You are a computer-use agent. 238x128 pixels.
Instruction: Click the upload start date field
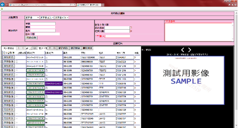point(117,28)
